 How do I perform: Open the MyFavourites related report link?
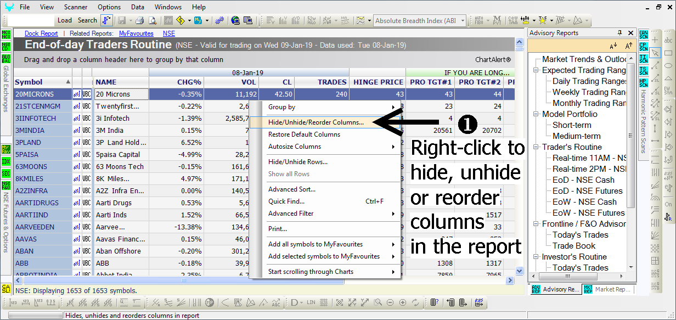pyautogui.click(x=136, y=33)
